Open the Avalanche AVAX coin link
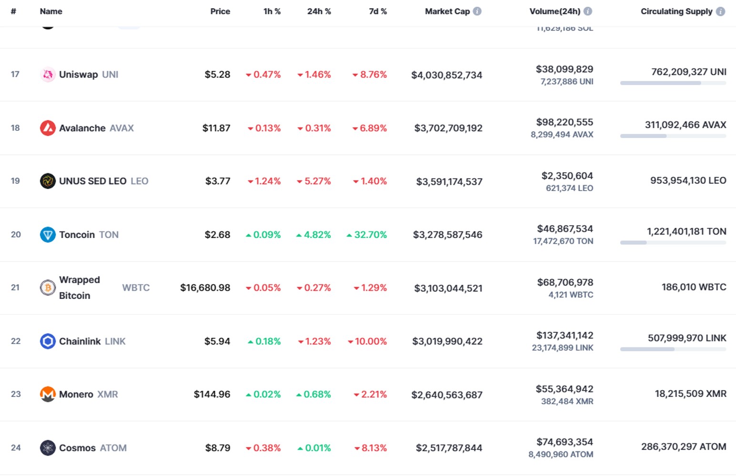 (96, 128)
